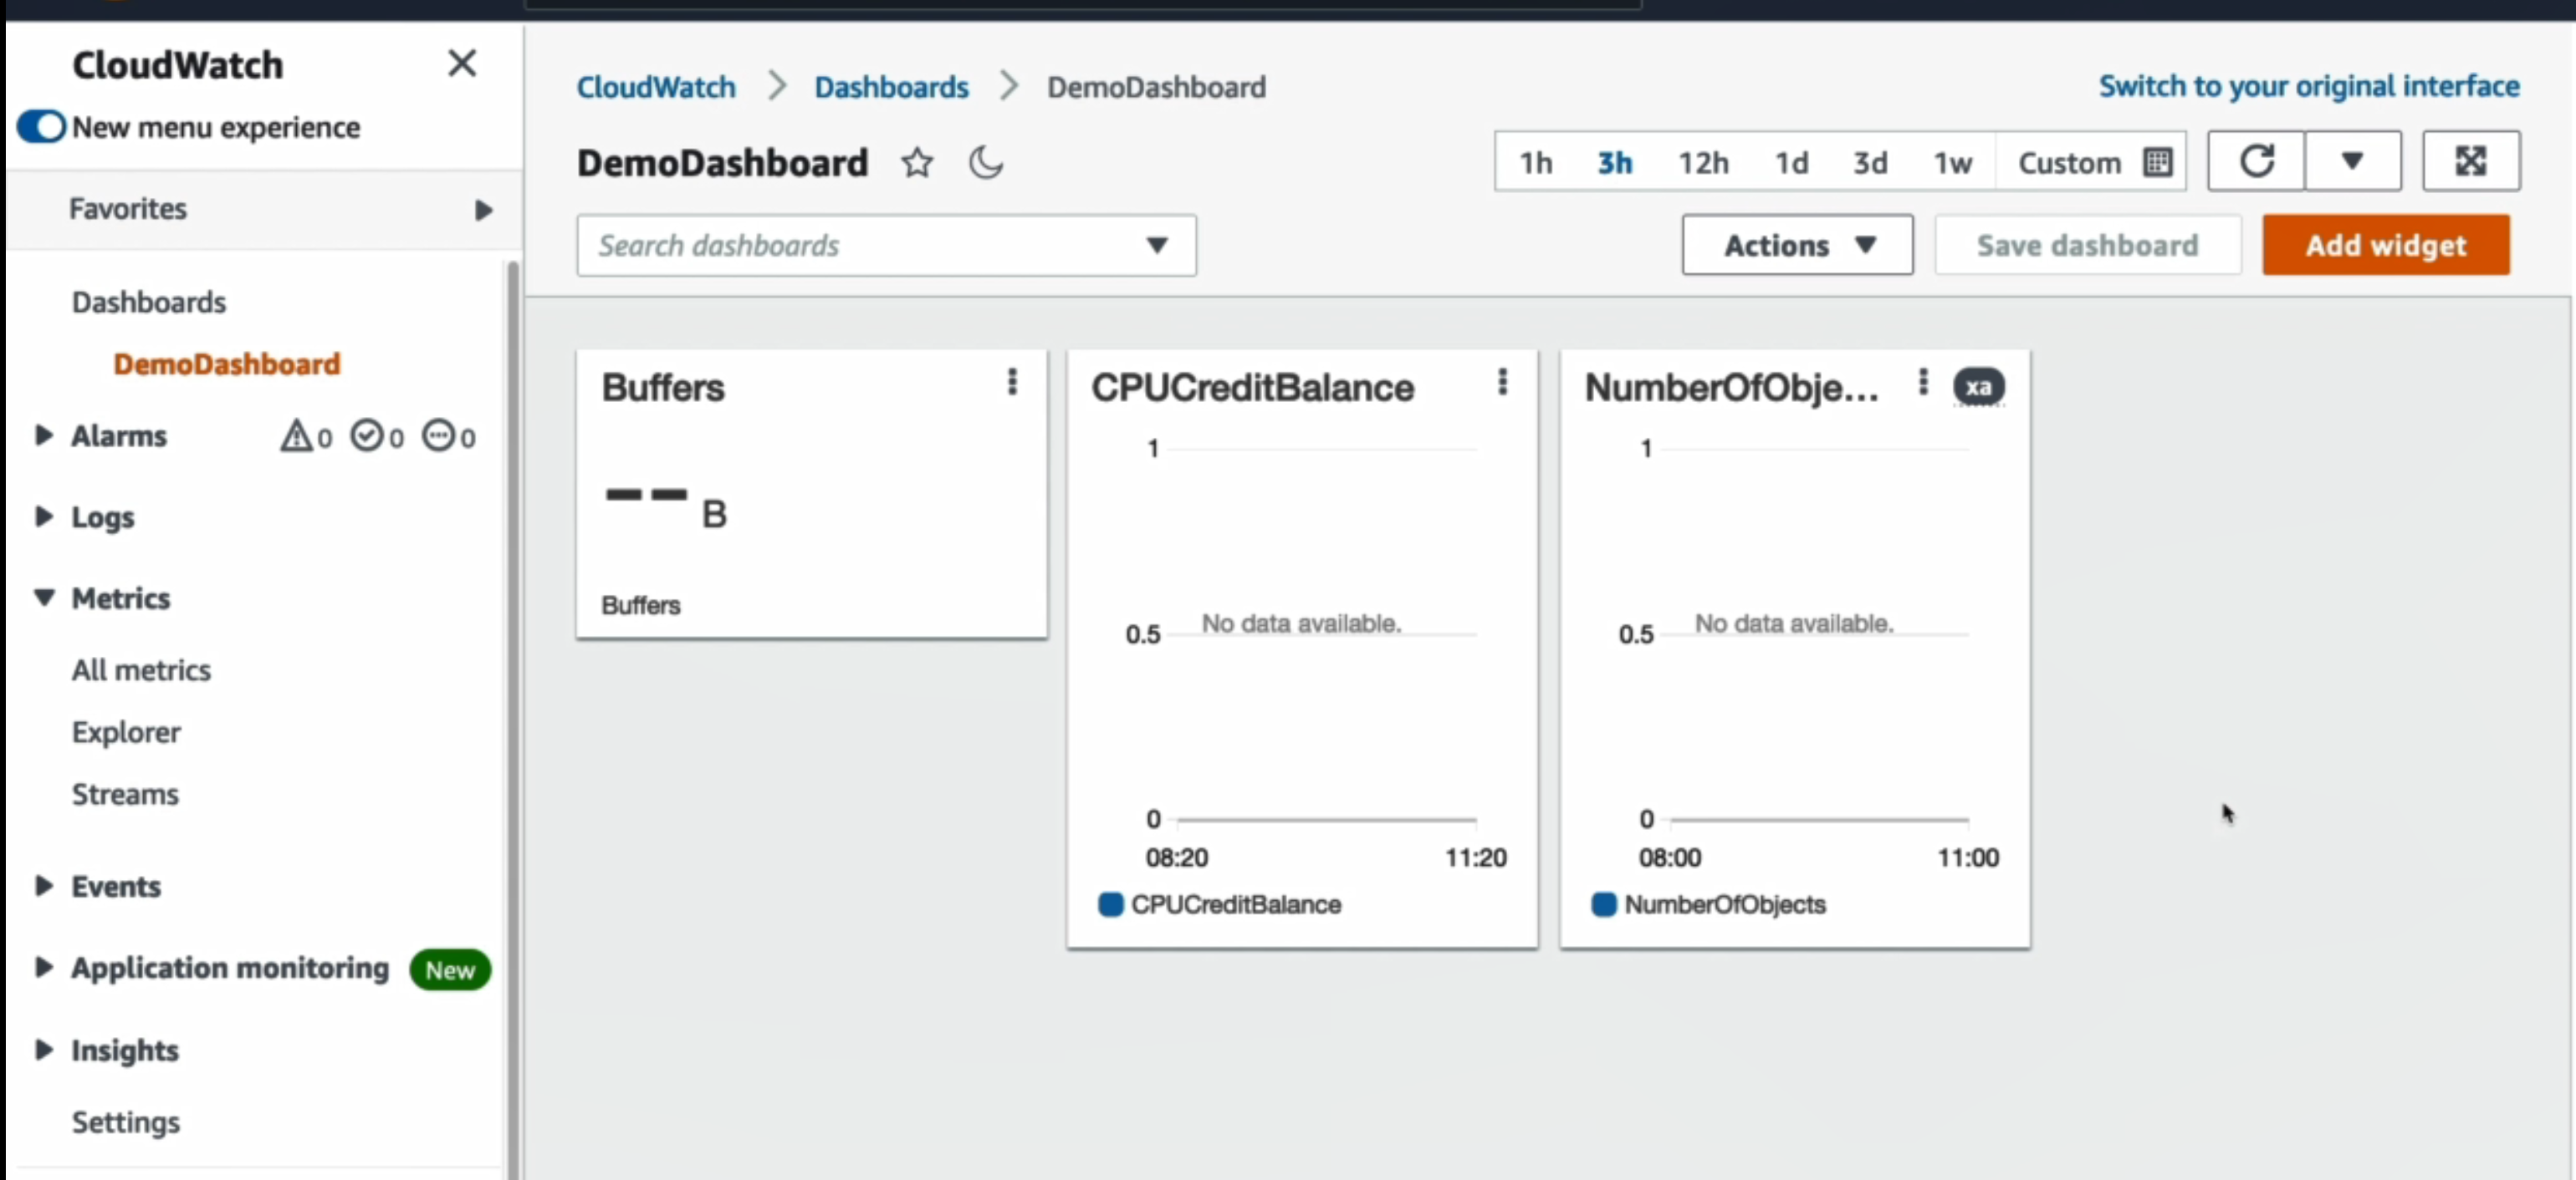
Task: Collapse the Metrics section
Action: [43, 598]
